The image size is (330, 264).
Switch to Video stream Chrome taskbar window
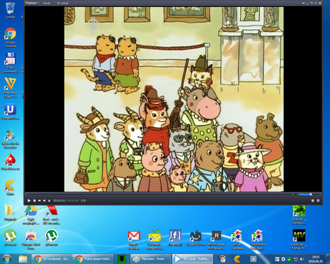point(94,259)
